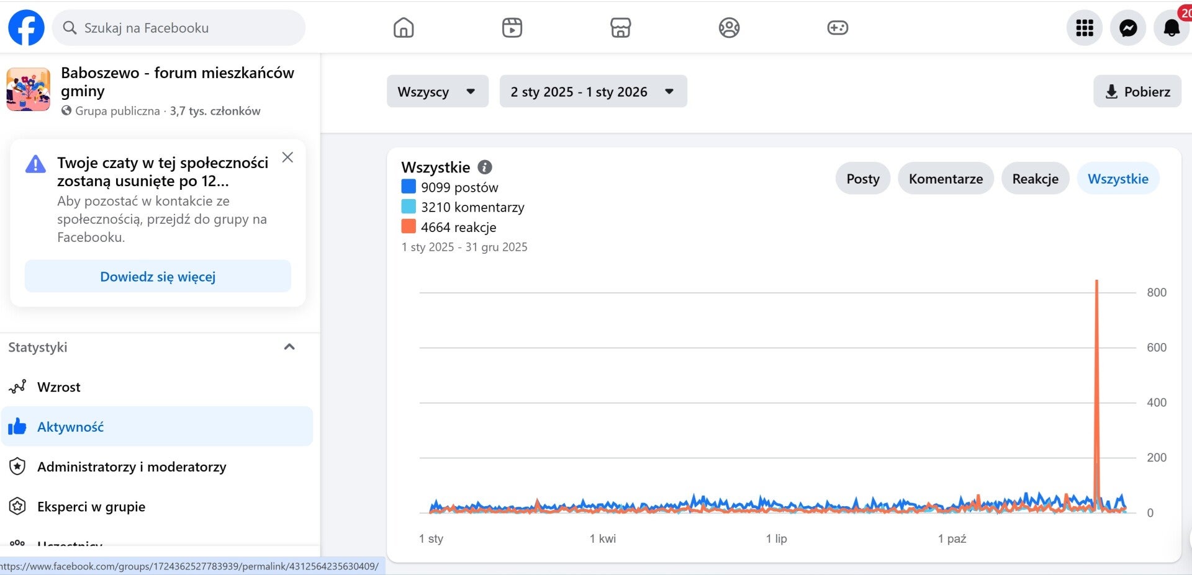Open the Messenger icon
The image size is (1192, 575).
(1128, 28)
